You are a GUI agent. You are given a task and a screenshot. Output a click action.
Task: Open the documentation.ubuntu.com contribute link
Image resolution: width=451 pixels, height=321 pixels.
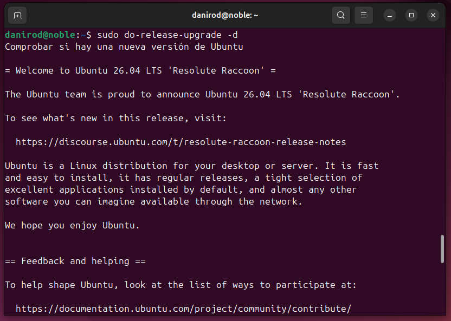pos(184,309)
